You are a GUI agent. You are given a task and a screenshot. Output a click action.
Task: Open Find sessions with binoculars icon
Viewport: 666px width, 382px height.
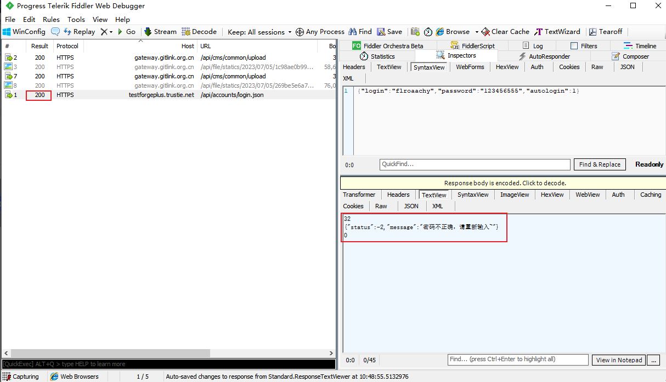(360, 32)
